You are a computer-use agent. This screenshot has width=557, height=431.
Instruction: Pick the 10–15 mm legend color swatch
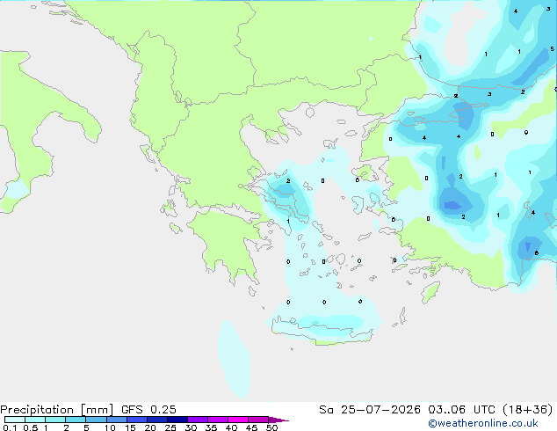pyautogui.click(x=116, y=420)
